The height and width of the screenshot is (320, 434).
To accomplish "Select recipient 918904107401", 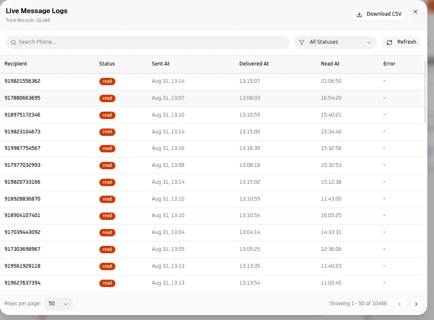I will point(22,215).
